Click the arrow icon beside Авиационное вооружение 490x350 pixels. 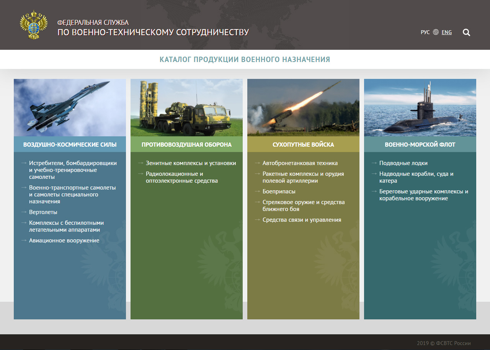pos(24,240)
